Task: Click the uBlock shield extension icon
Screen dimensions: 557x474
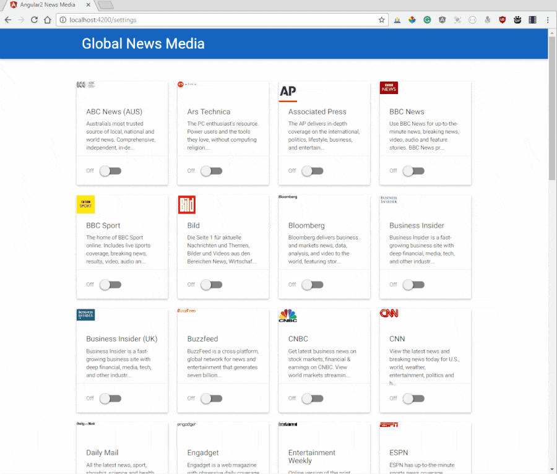Action: click(x=503, y=20)
